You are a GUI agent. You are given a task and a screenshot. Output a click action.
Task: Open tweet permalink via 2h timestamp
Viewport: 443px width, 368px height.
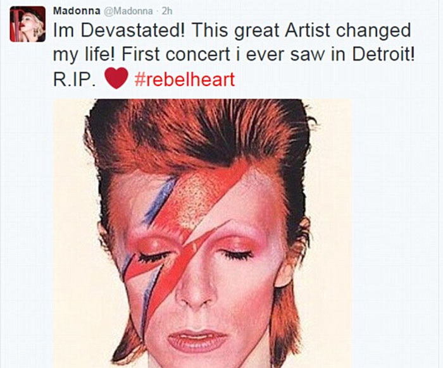[x=166, y=11]
